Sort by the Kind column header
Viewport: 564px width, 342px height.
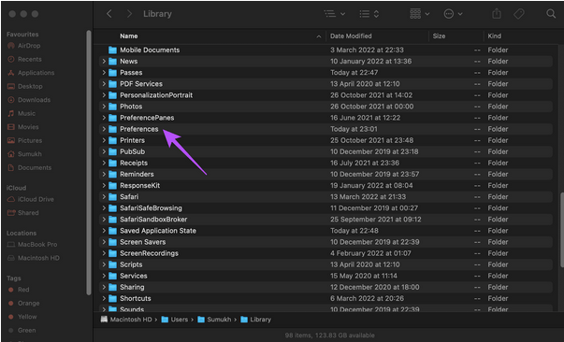pyautogui.click(x=494, y=36)
